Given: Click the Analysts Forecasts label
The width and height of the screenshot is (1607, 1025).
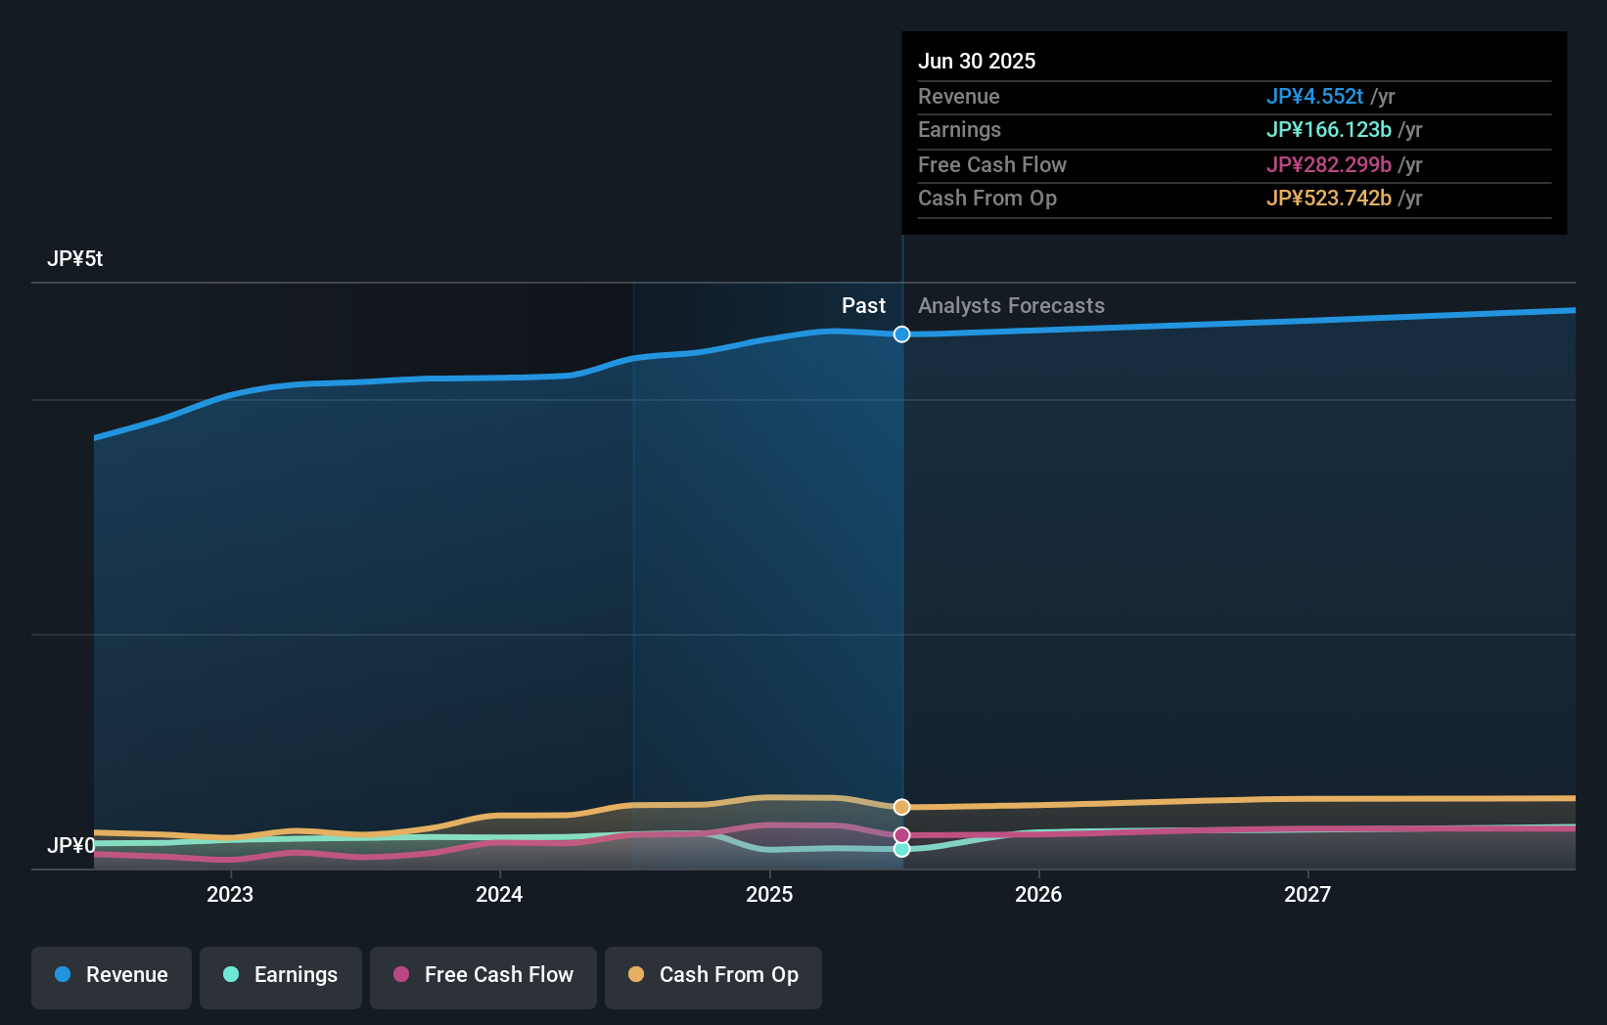Looking at the screenshot, I should tap(1011, 306).
